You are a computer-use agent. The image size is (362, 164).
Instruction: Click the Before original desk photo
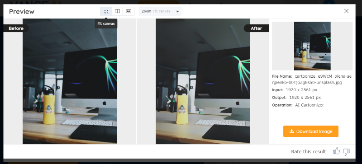70,81
